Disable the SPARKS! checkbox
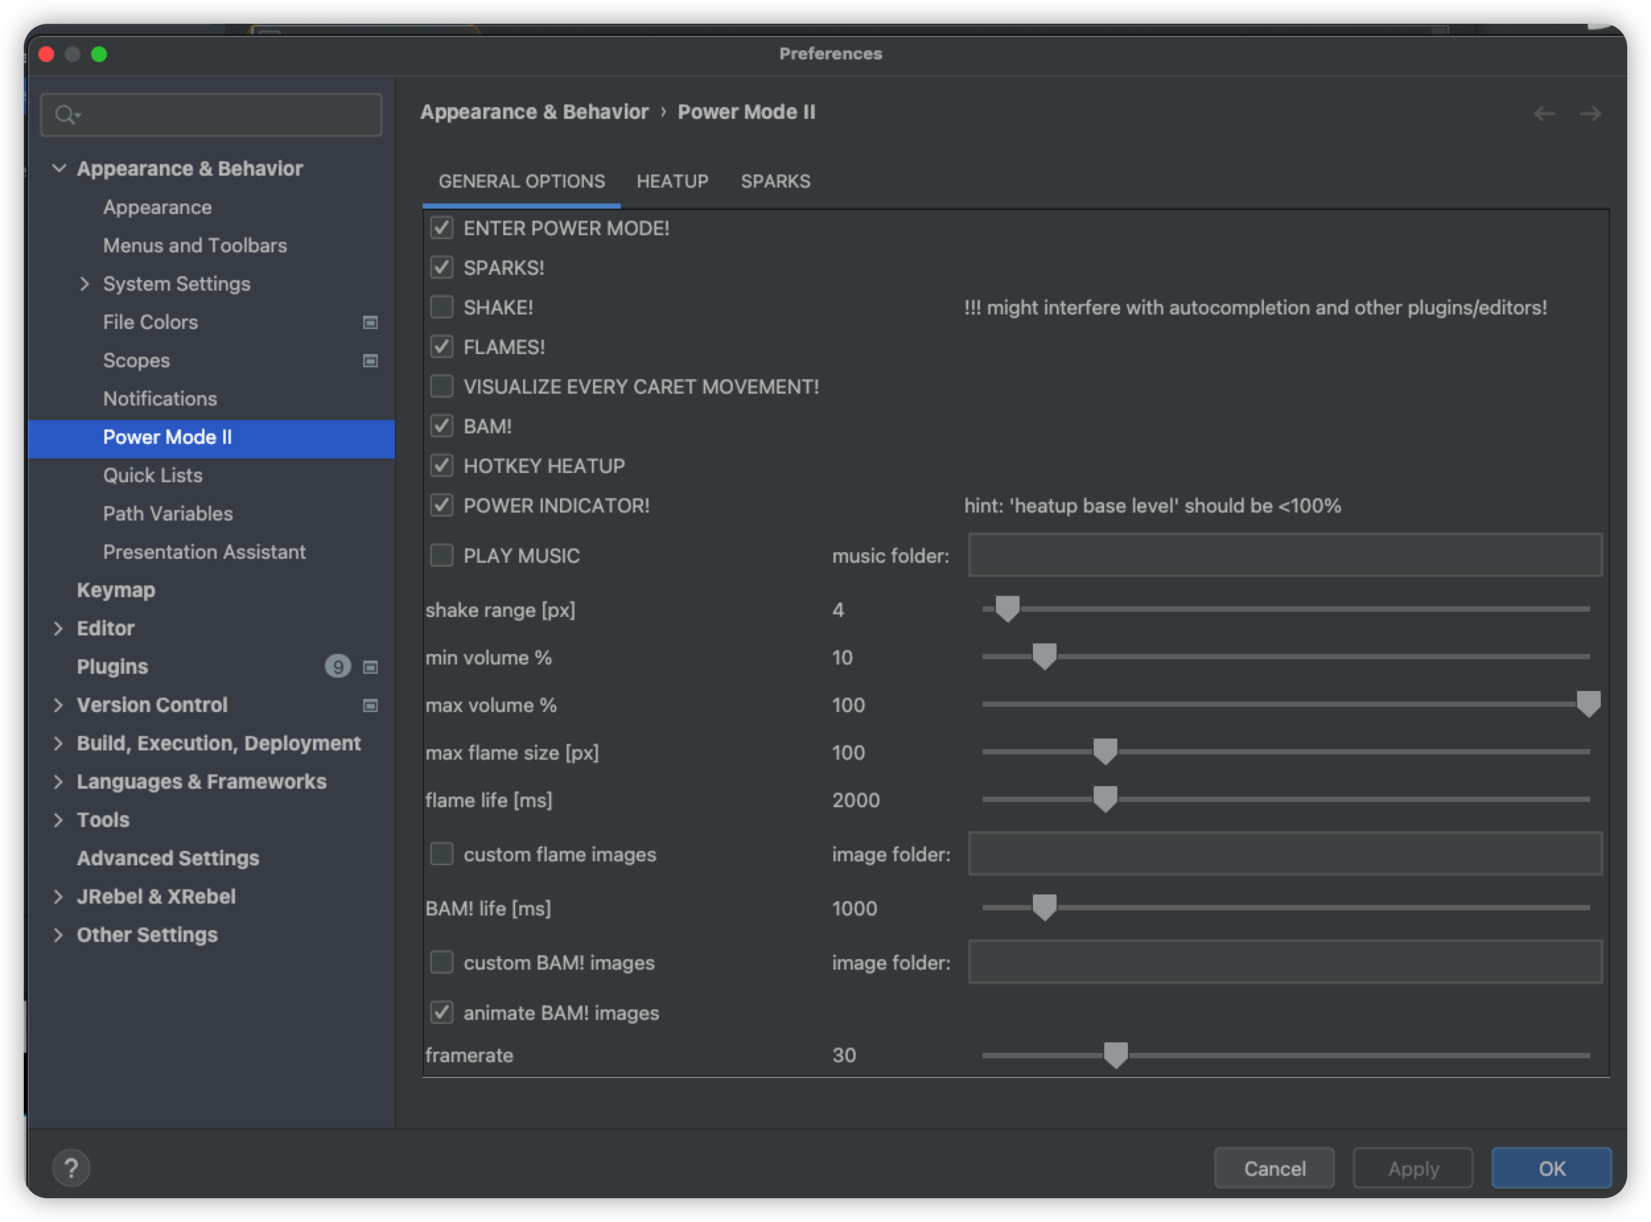 click(x=441, y=267)
